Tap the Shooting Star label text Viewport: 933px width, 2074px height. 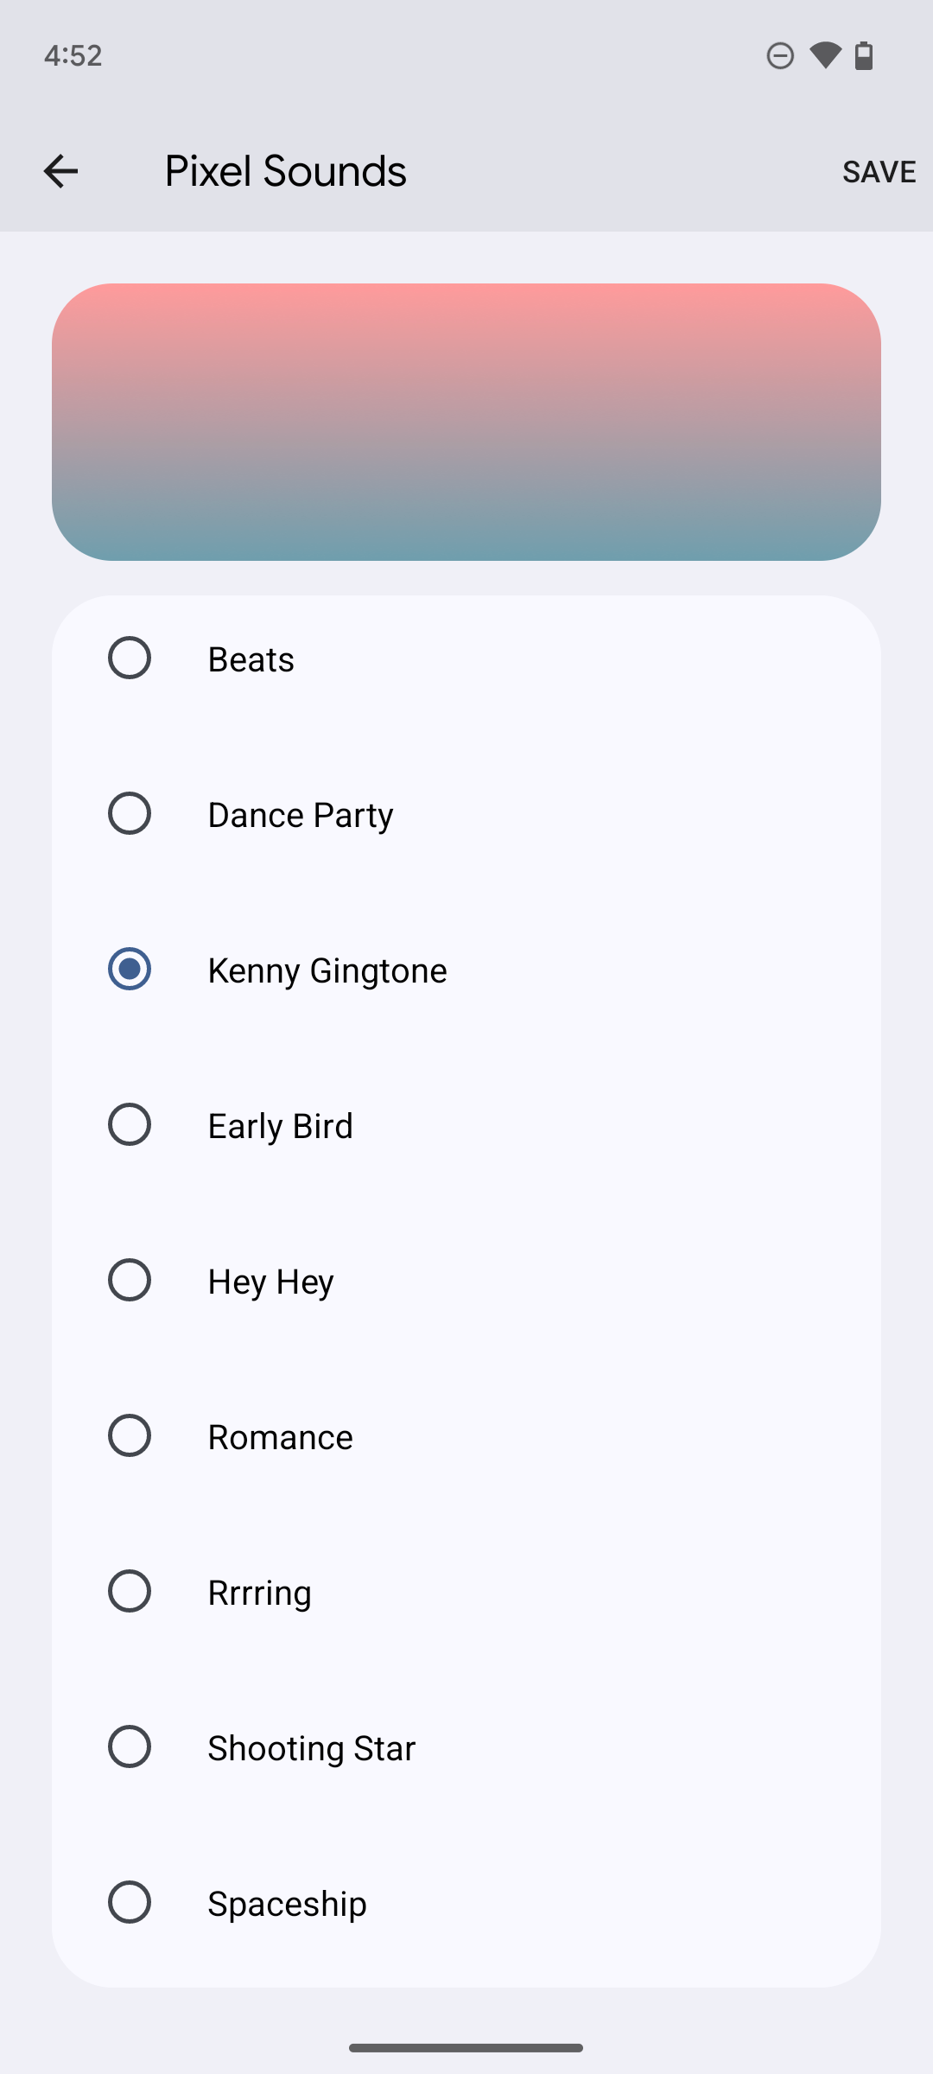(311, 1748)
